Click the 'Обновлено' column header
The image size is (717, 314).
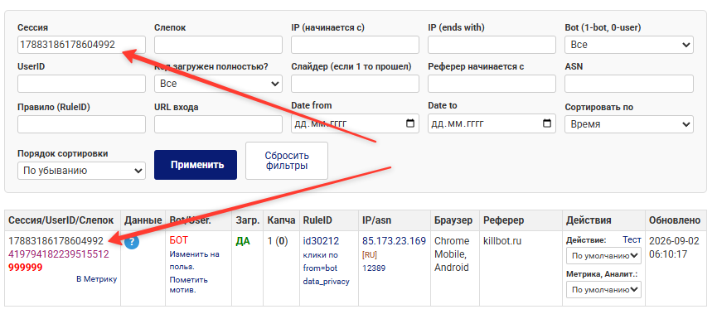(x=675, y=220)
